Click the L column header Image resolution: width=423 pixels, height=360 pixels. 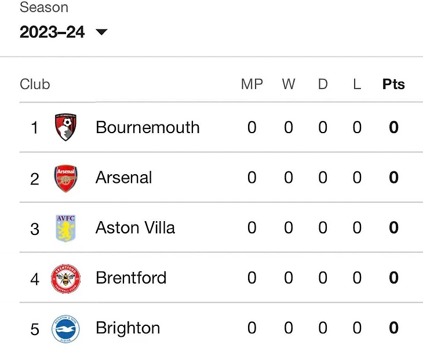[357, 85]
